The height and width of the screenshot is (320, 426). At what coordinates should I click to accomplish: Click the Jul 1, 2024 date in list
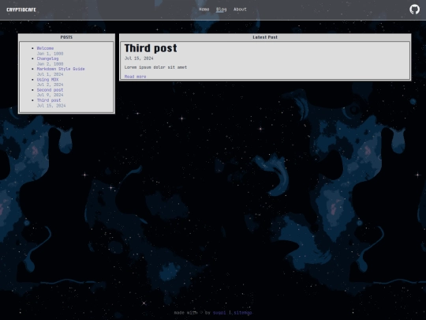(x=50, y=74)
